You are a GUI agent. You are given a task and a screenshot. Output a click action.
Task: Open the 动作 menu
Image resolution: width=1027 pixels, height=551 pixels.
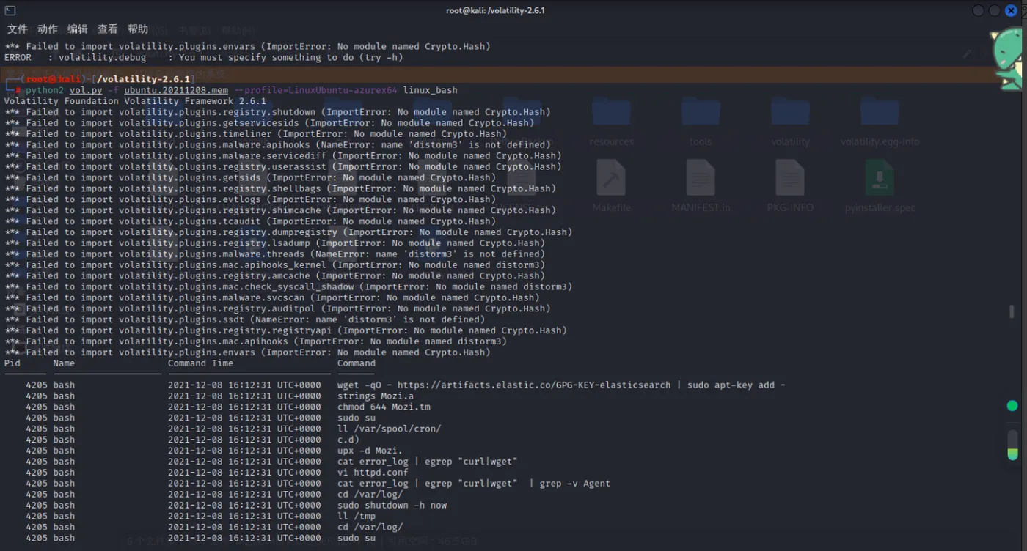pos(48,29)
